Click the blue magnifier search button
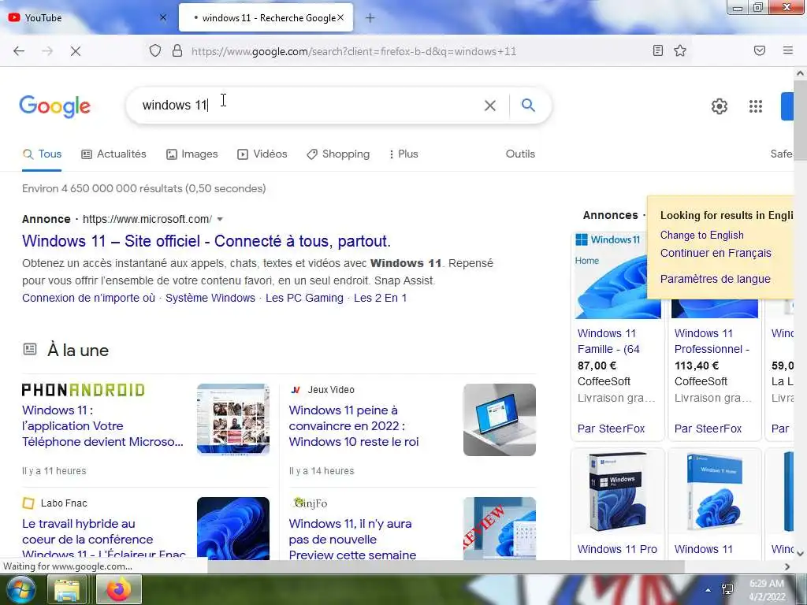This screenshot has width=807, height=605. pos(528,105)
